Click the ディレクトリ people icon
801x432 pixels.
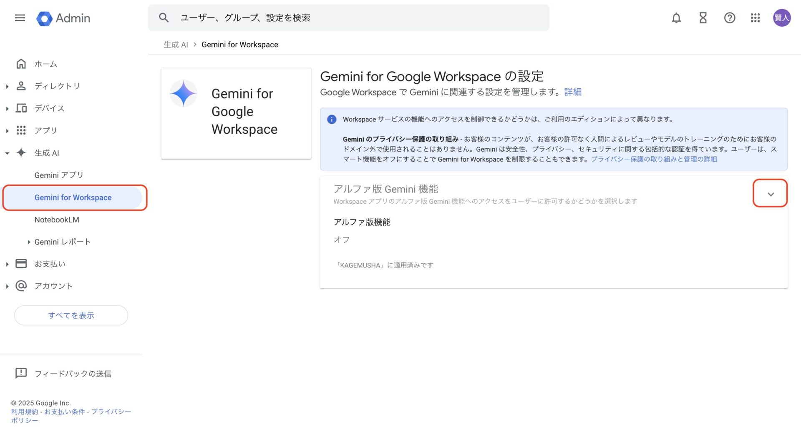(21, 86)
